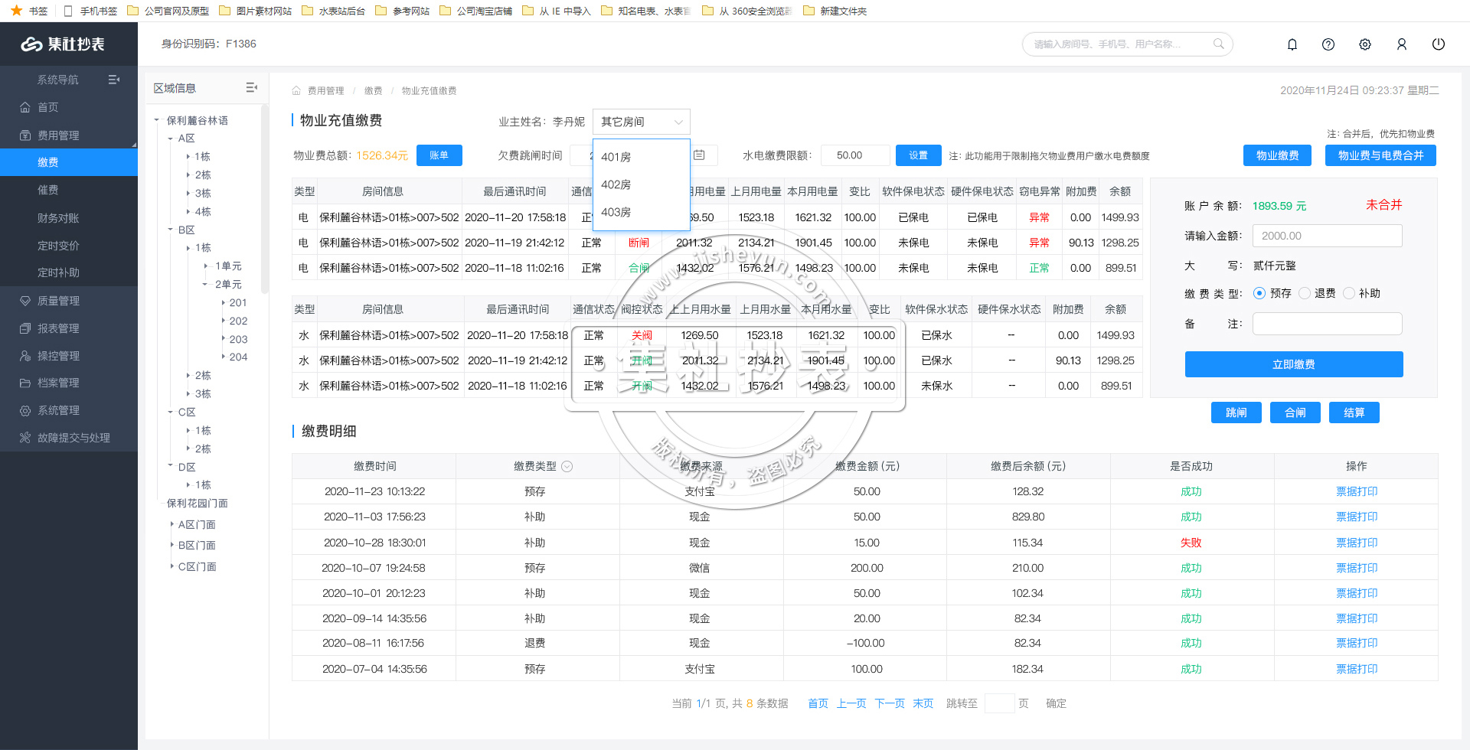
Task: Open the help question mark icon
Action: [1328, 44]
